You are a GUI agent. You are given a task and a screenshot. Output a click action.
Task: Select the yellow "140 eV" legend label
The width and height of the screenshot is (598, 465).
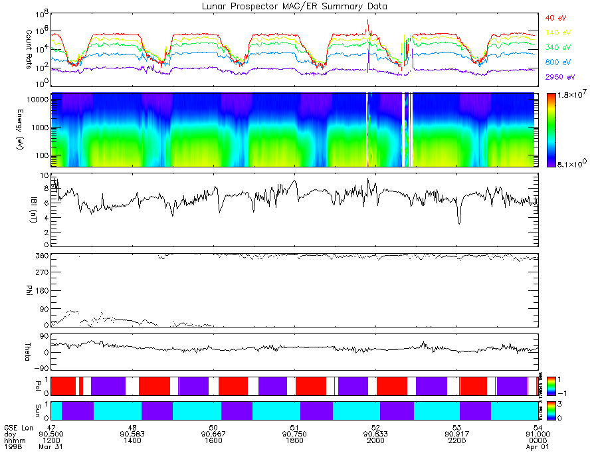pos(558,33)
